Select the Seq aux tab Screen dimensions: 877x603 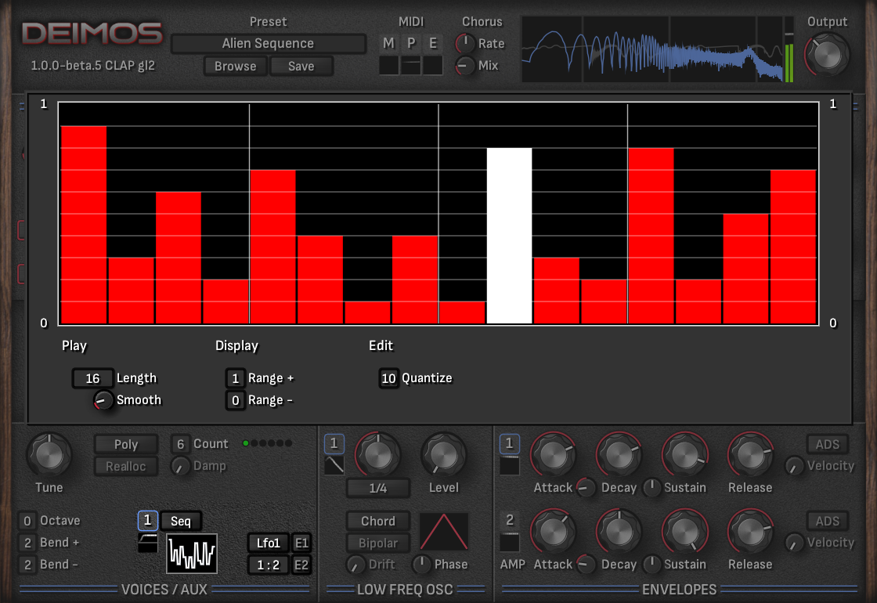click(x=181, y=522)
